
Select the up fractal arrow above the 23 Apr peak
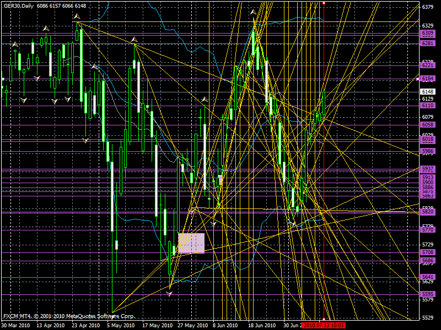click(x=77, y=16)
